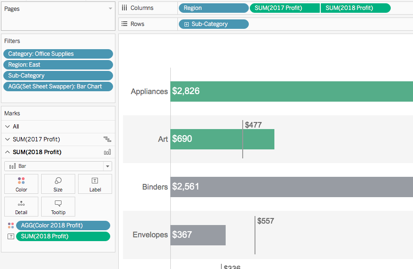
Task: Collapse the SUM(2018 Profit) marks section
Action: click(8, 152)
